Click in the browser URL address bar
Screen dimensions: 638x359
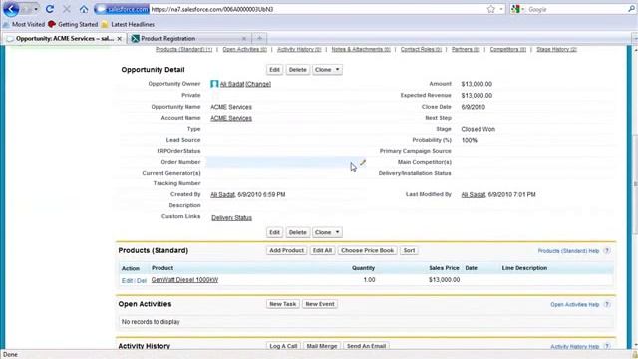(x=317, y=9)
